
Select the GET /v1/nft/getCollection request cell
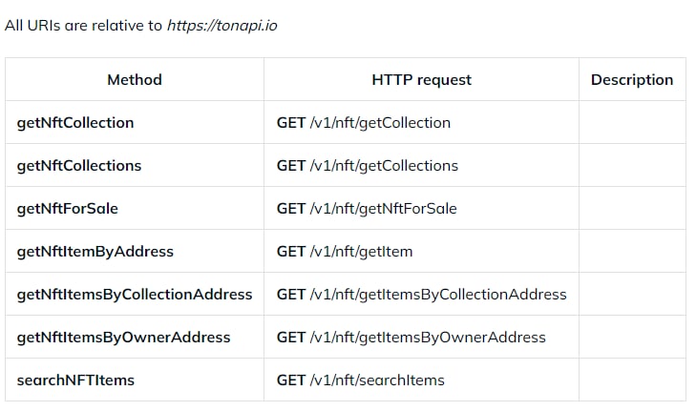point(421,122)
